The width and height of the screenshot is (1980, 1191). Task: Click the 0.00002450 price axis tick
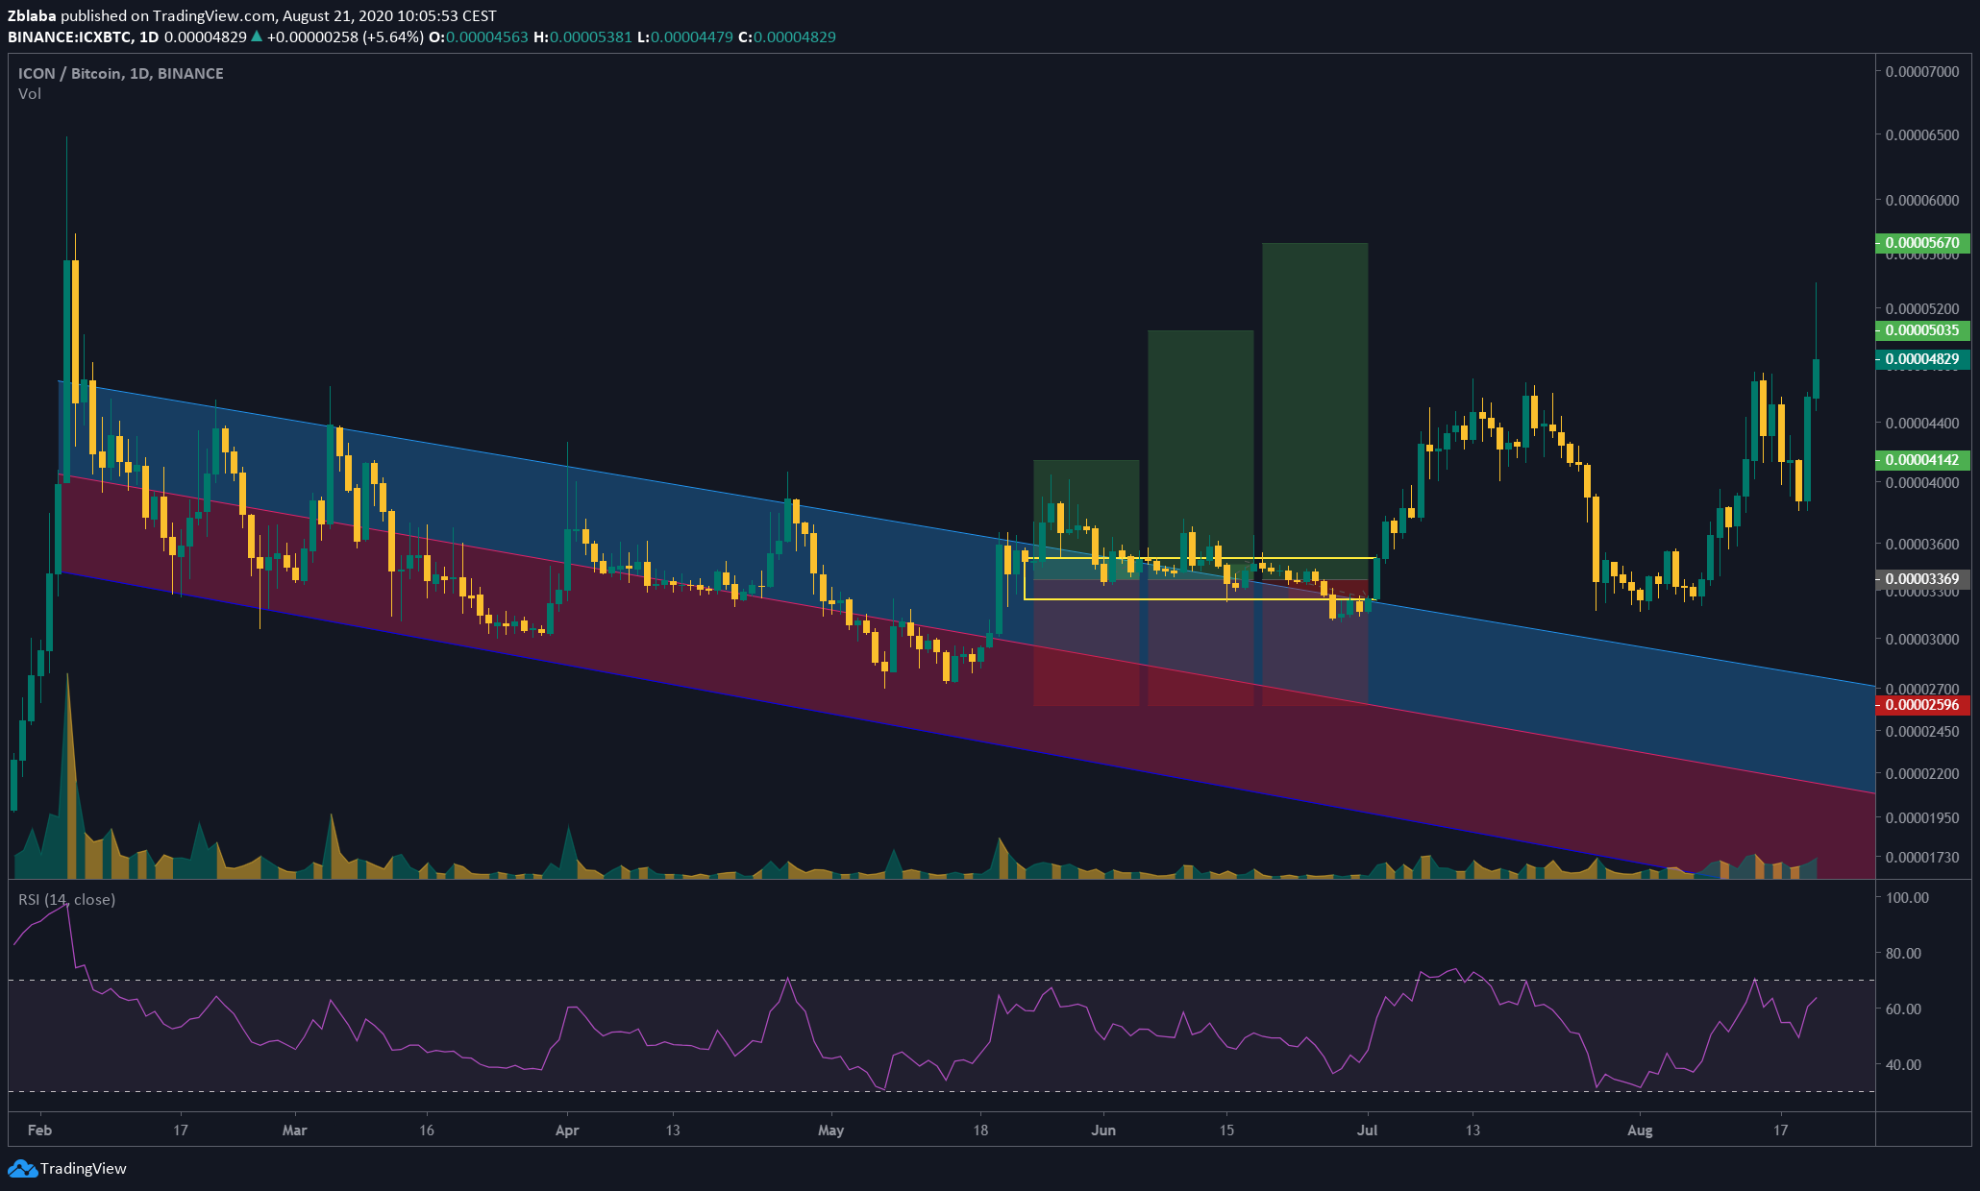1922,732
